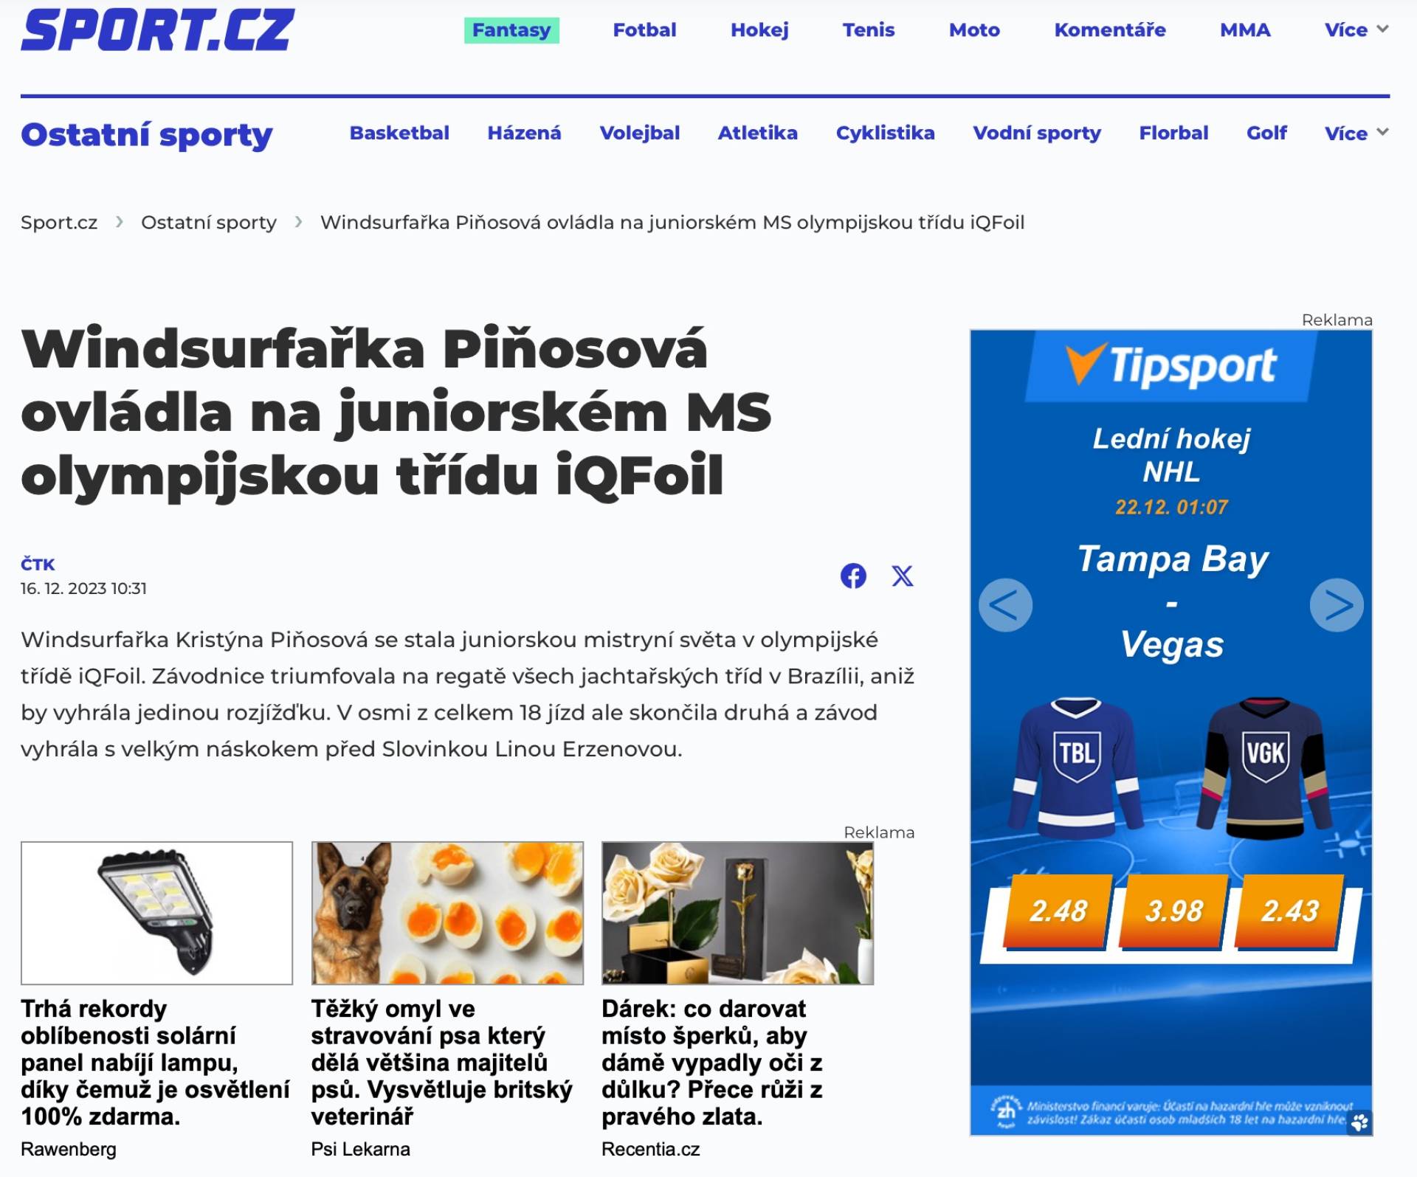Open golden rose gift ad headline
The height and width of the screenshot is (1177, 1417).
[711, 1062]
